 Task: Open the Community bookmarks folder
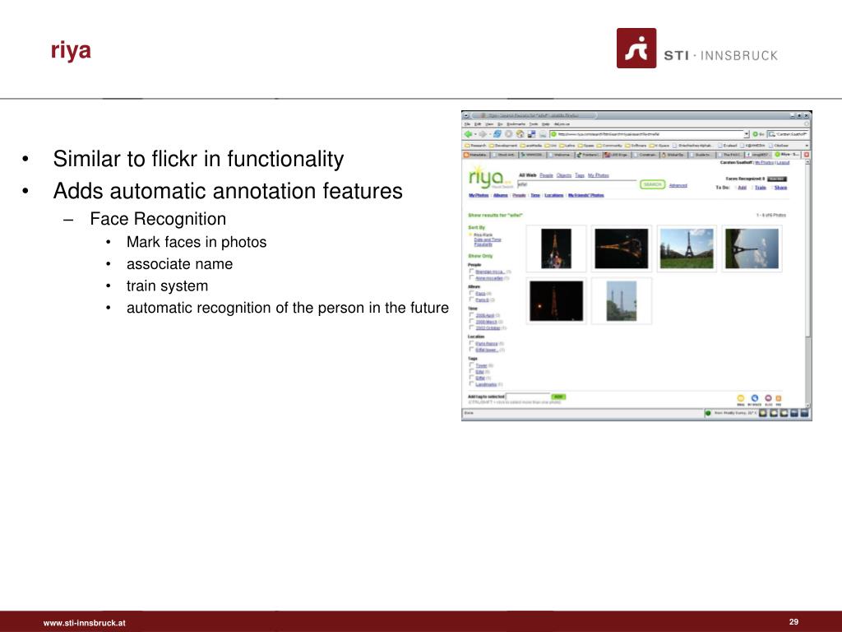coord(608,145)
